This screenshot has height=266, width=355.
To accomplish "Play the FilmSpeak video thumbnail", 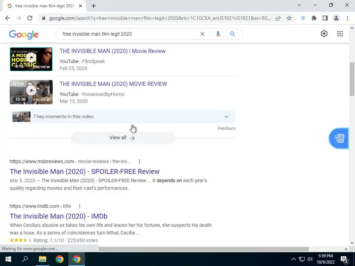I will click(31, 59).
